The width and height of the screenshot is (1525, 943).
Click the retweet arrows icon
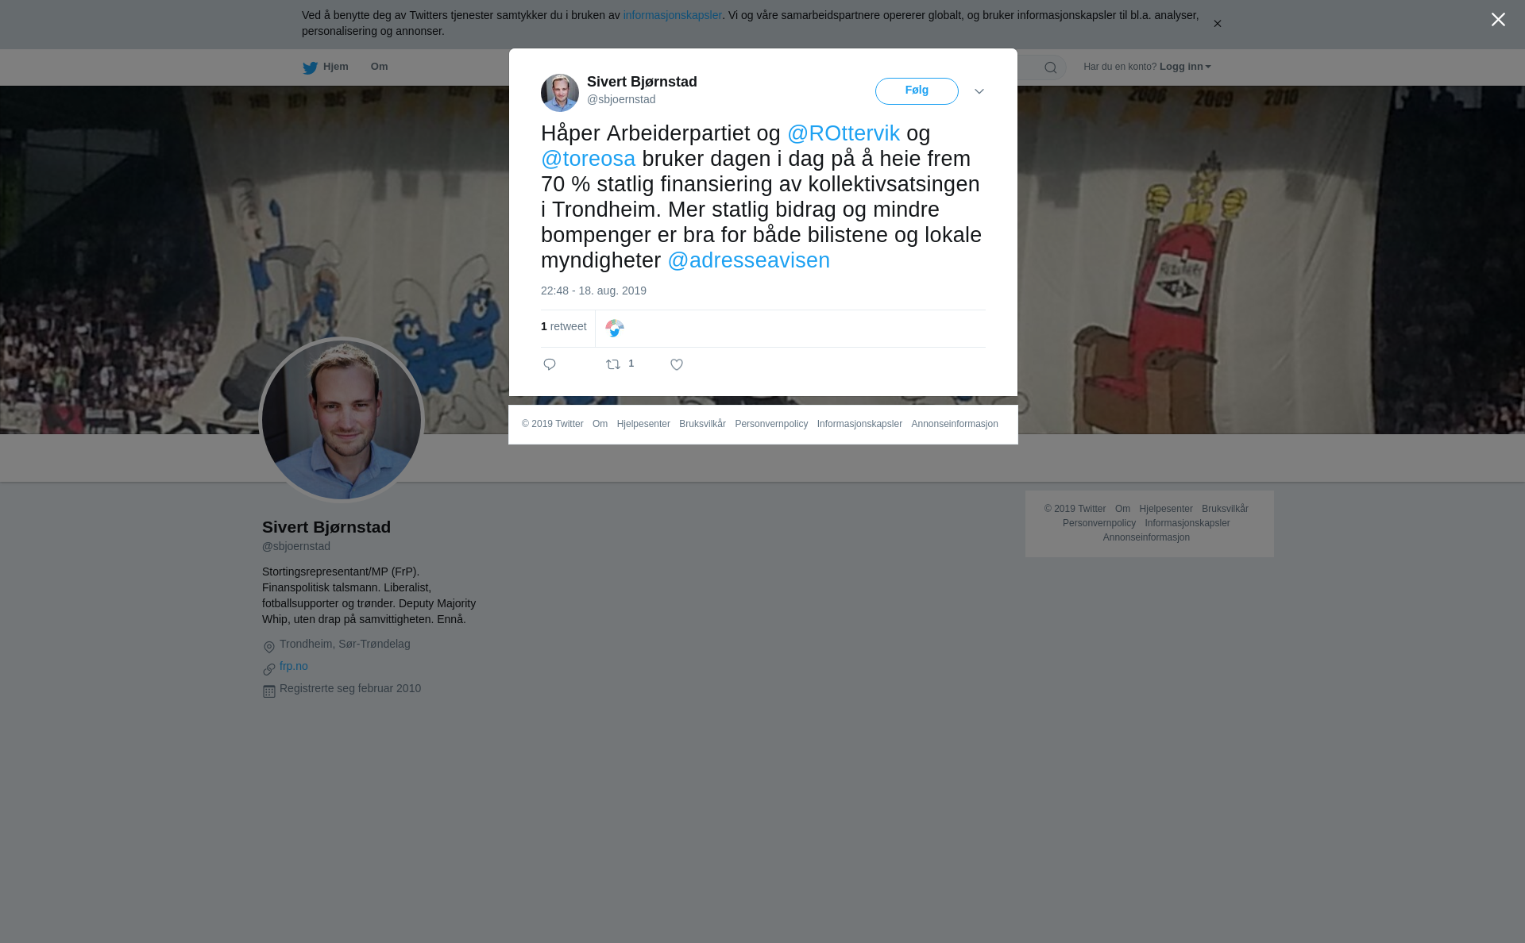pos(613,364)
